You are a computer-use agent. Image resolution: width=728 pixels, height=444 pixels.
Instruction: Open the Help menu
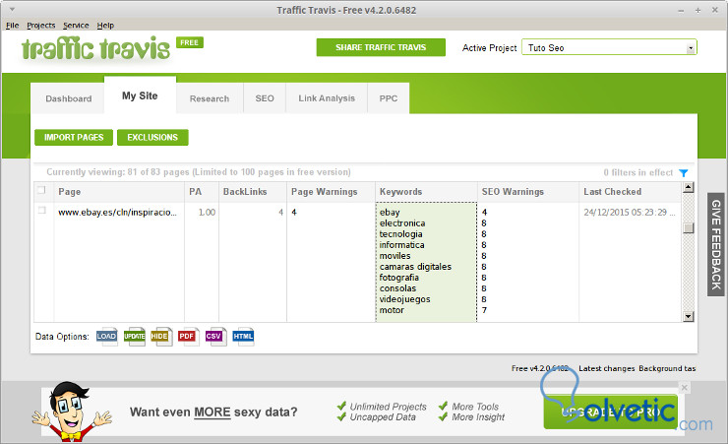105,25
